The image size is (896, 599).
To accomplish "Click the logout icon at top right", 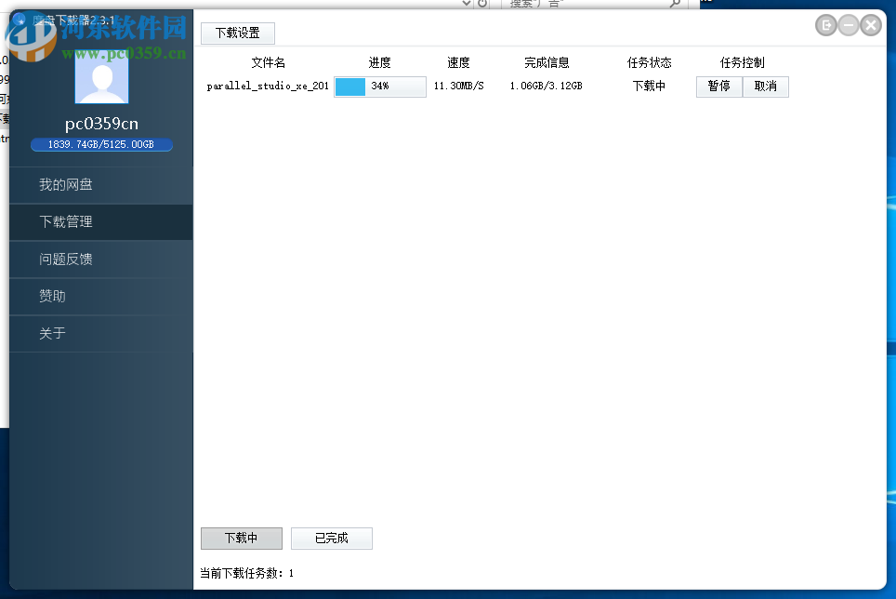I will pos(825,25).
